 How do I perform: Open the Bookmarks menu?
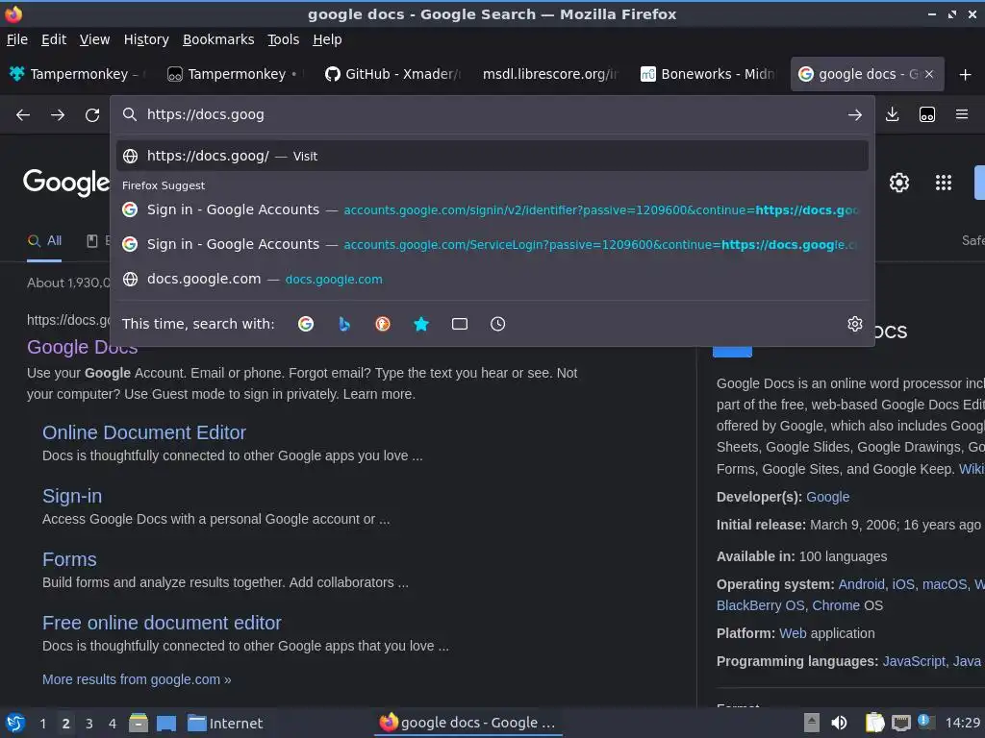(218, 39)
